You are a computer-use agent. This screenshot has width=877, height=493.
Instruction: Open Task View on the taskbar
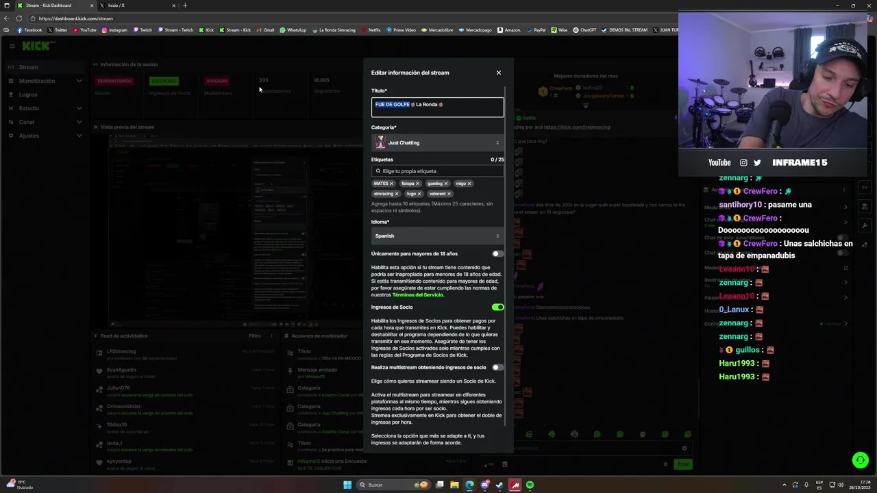pyautogui.click(x=440, y=485)
